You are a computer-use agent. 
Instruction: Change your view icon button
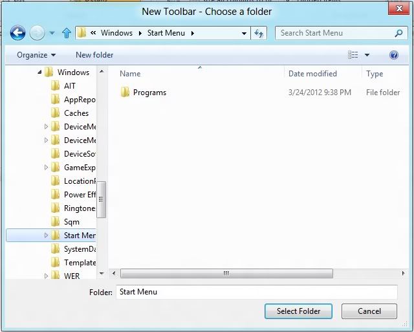point(353,55)
